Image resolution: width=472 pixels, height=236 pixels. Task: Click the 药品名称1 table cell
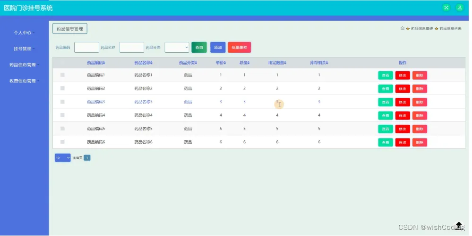coord(143,75)
